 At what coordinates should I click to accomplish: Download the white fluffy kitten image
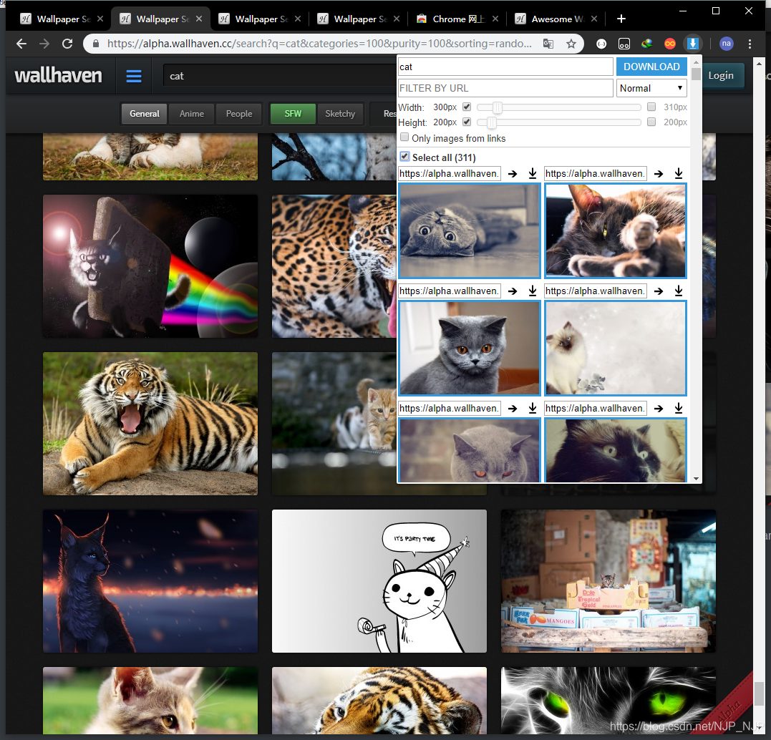coord(679,291)
